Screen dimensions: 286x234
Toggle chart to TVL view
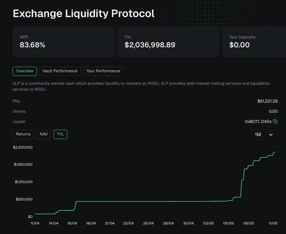61,134
